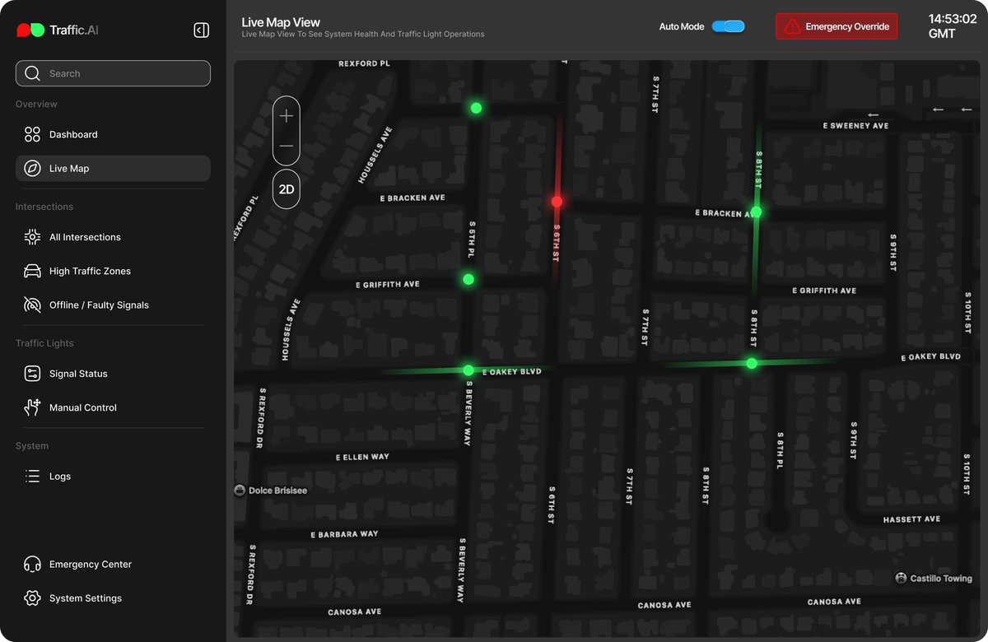
Task: Open System Settings
Action: [x=113, y=598]
